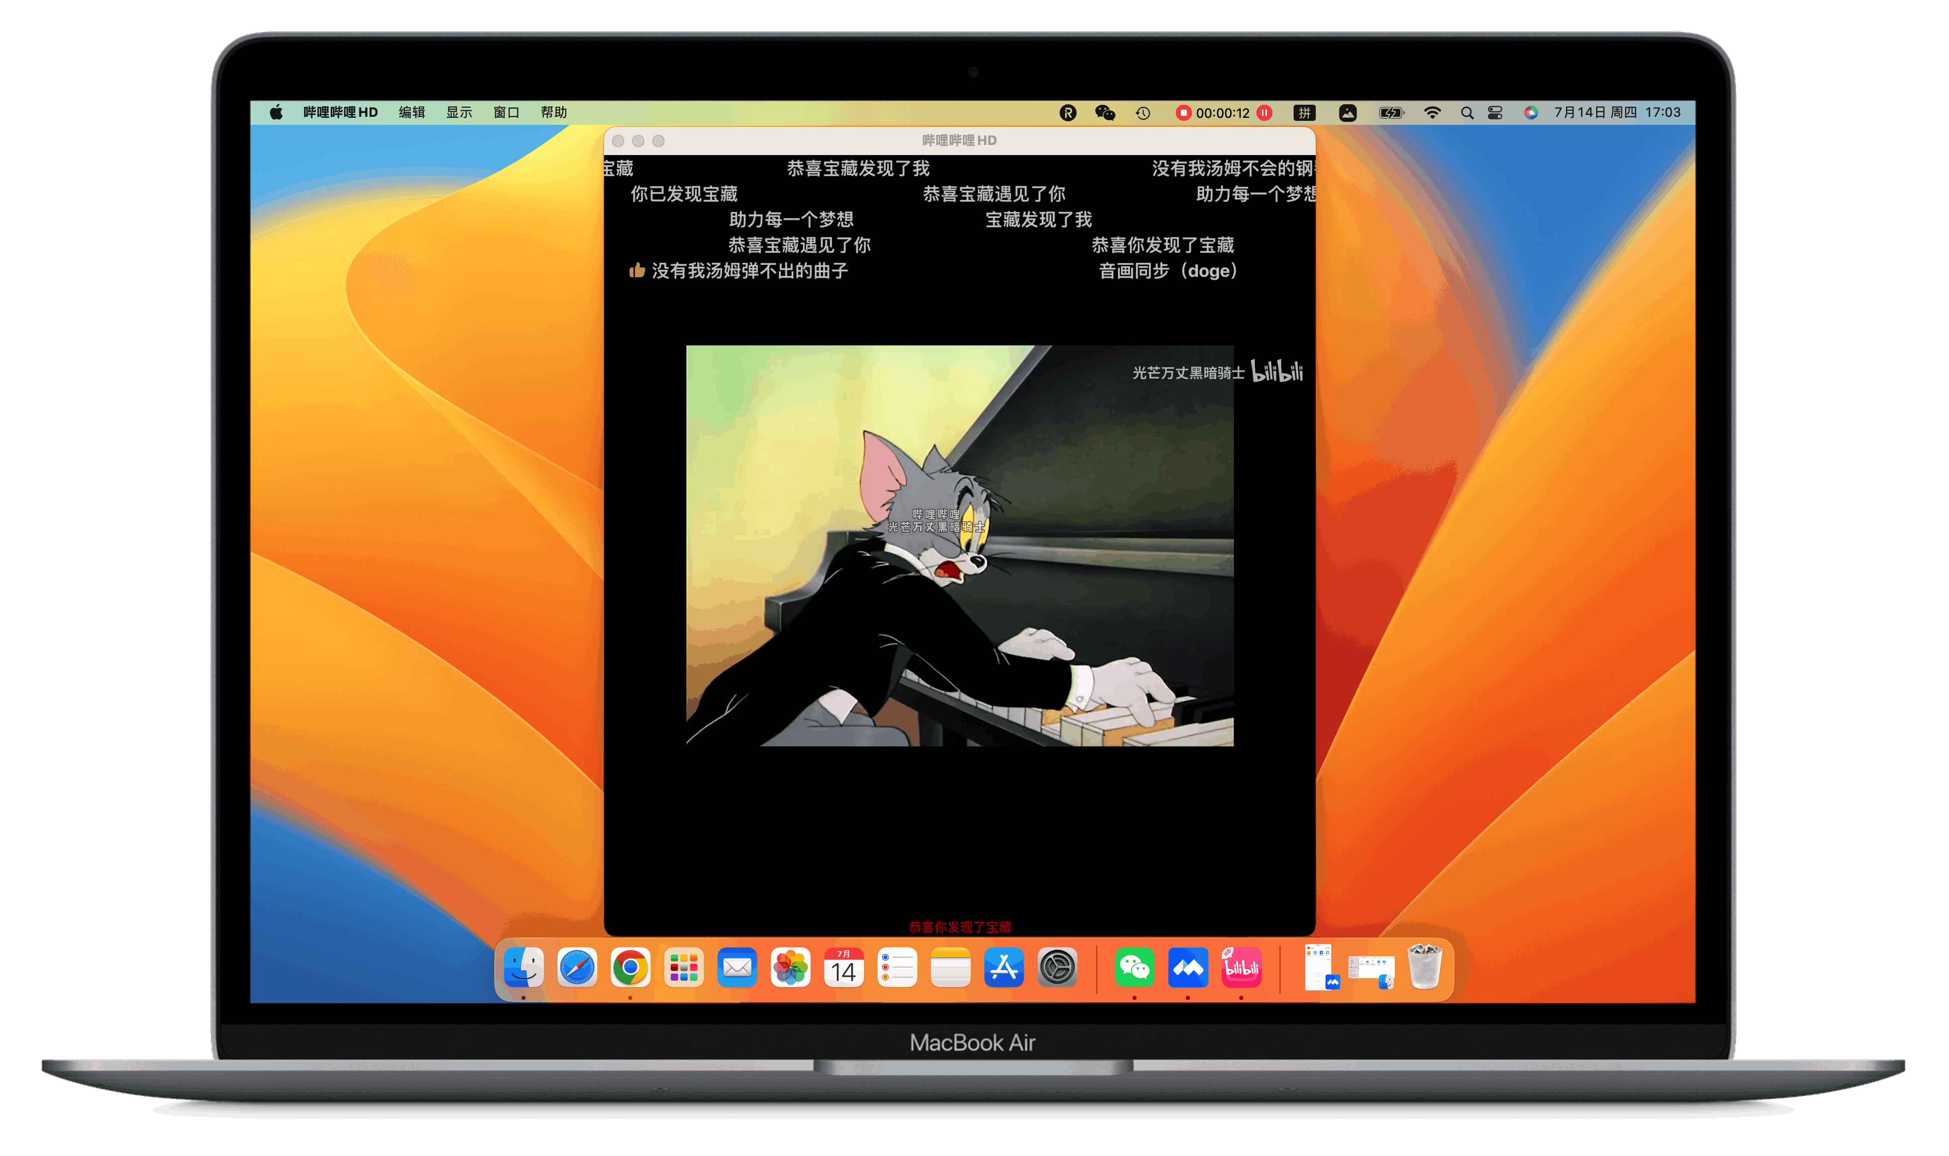Screen dimensions: 1949x1156
Task: Open the Wi-Fi menu
Action: (x=1432, y=113)
